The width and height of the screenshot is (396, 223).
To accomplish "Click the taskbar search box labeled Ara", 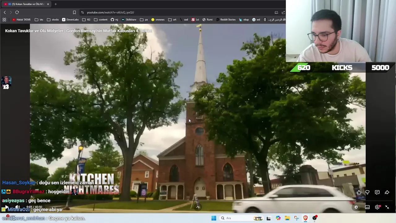I will point(242,218).
